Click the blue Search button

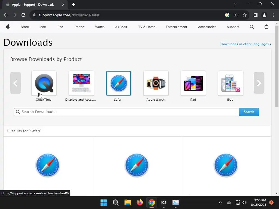click(249, 112)
